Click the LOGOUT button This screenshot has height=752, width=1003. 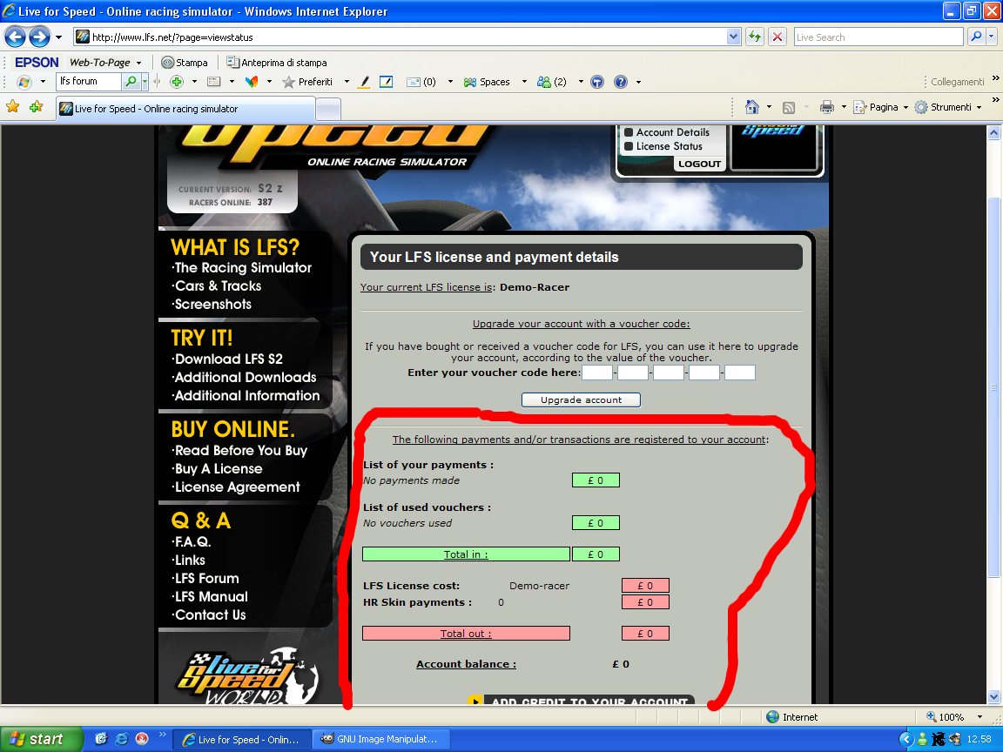point(699,164)
